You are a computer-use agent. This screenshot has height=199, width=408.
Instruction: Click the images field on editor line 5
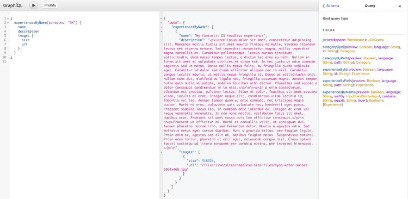click(24, 36)
